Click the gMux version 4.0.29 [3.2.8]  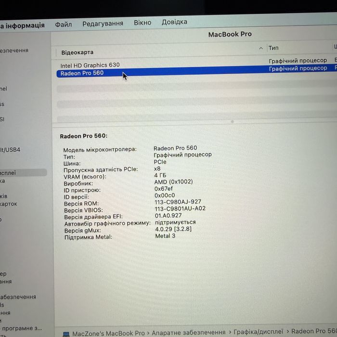click(173, 229)
